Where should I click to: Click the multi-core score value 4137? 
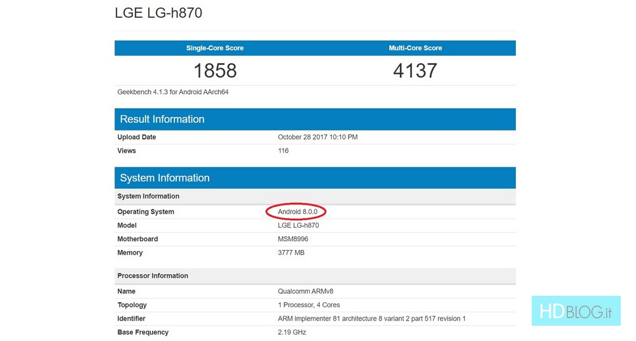(x=415, y=71)
